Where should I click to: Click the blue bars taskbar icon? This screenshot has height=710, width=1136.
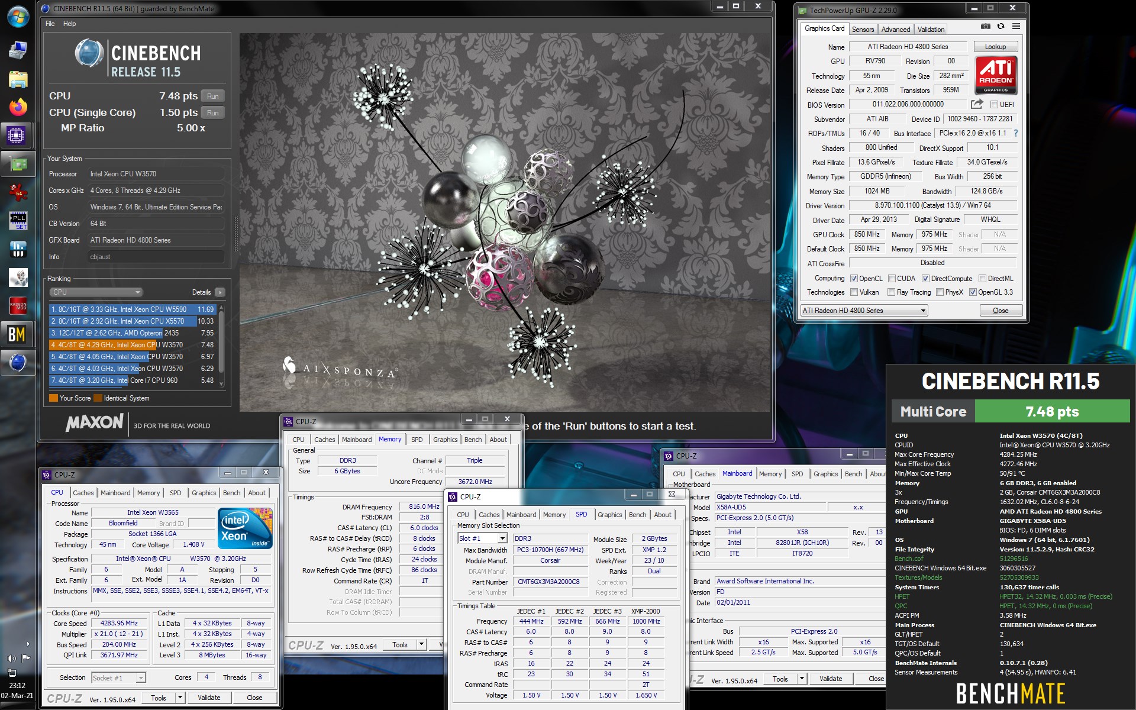pos(18,249)
